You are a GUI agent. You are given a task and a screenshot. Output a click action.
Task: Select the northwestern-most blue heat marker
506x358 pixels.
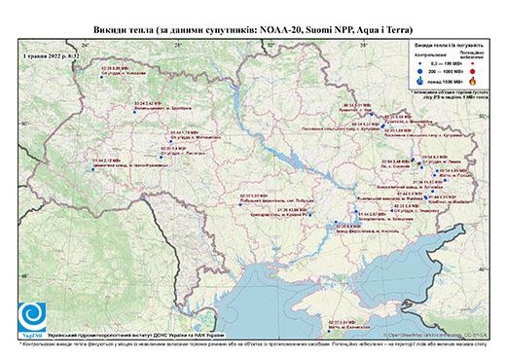(101, 77)
